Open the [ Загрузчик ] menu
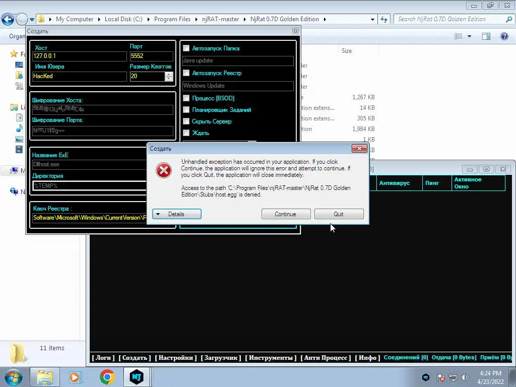The width and height of the screenshot is (516, 387). pos(221,358)
